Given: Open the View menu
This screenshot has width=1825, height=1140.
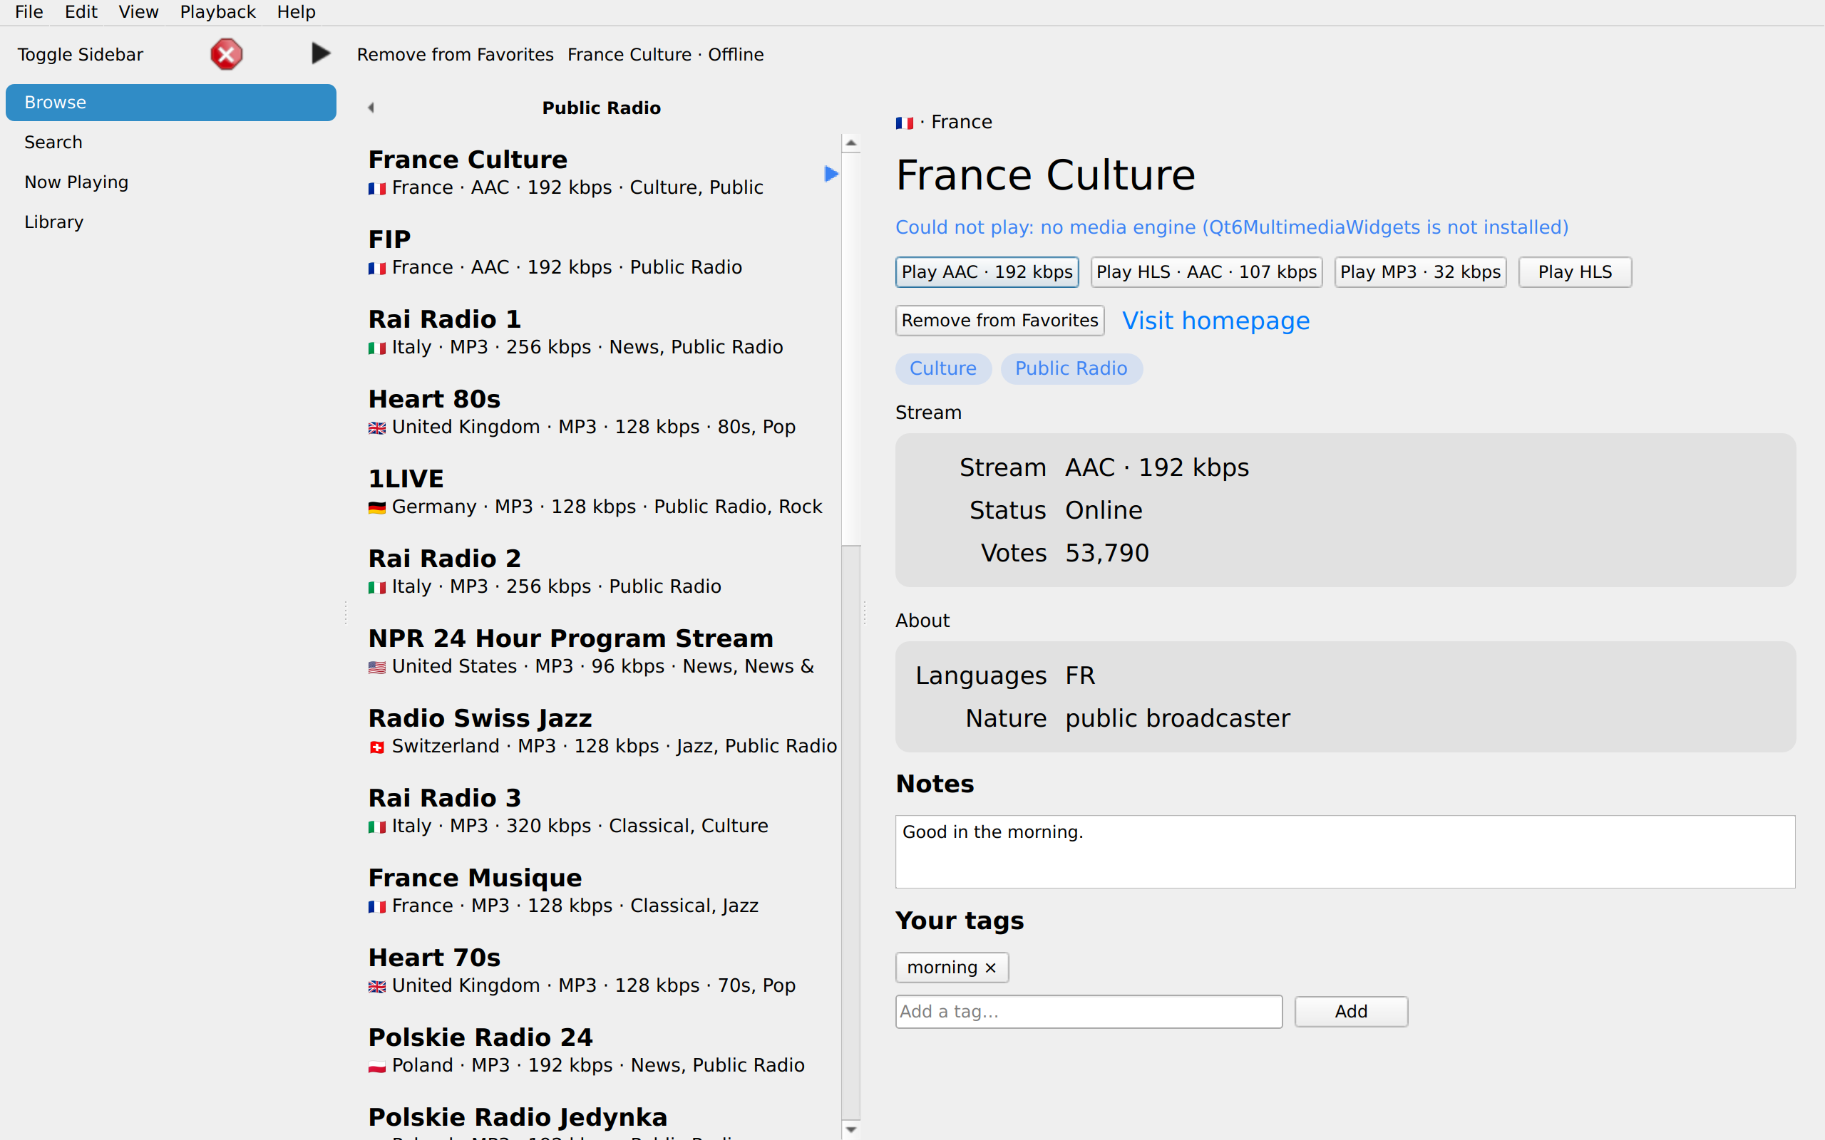Looking at the screenshot, I should (139, 12).
